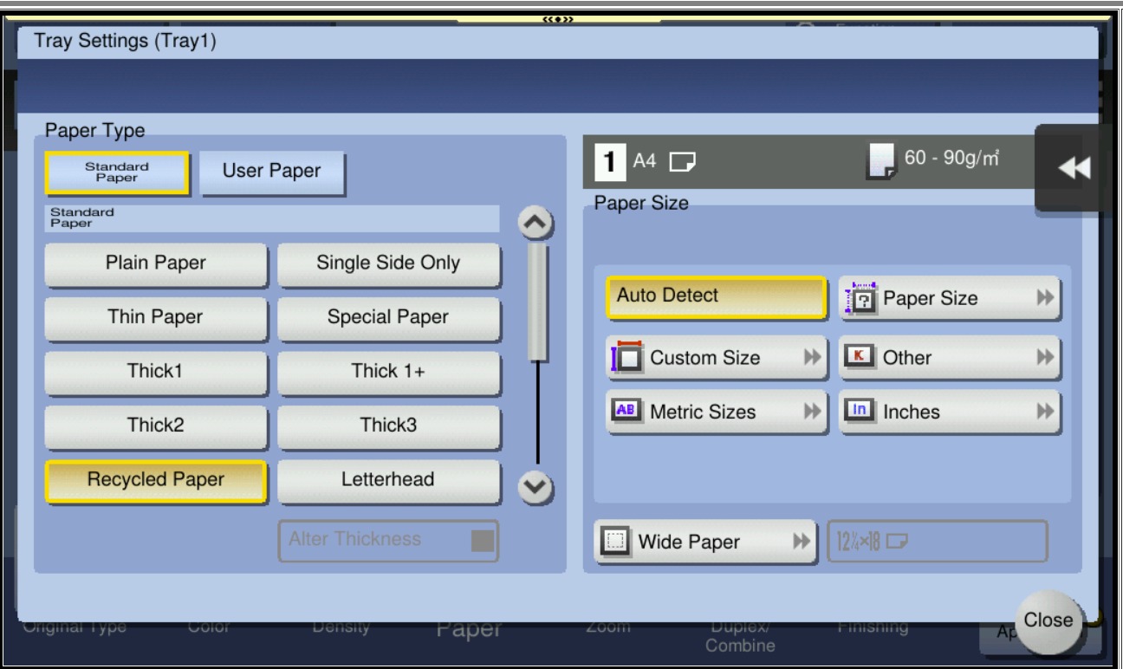
Task: Choose Recycled Paper type
Action: (x=155, y=480)
